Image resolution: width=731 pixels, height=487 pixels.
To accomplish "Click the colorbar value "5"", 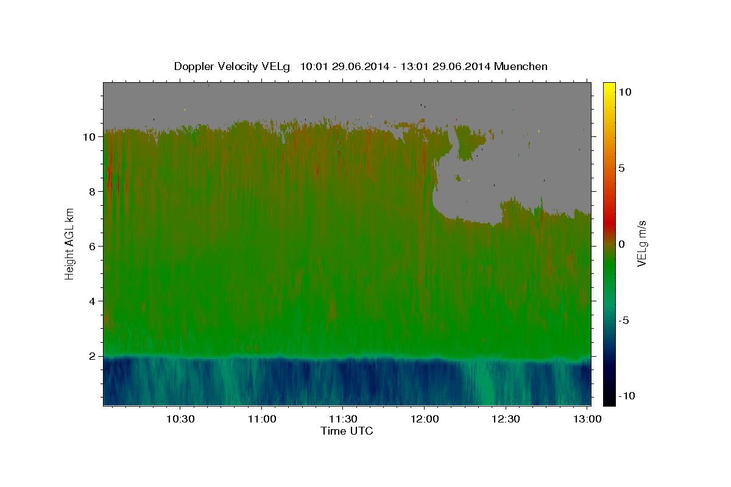I will (x=622, y=168).
